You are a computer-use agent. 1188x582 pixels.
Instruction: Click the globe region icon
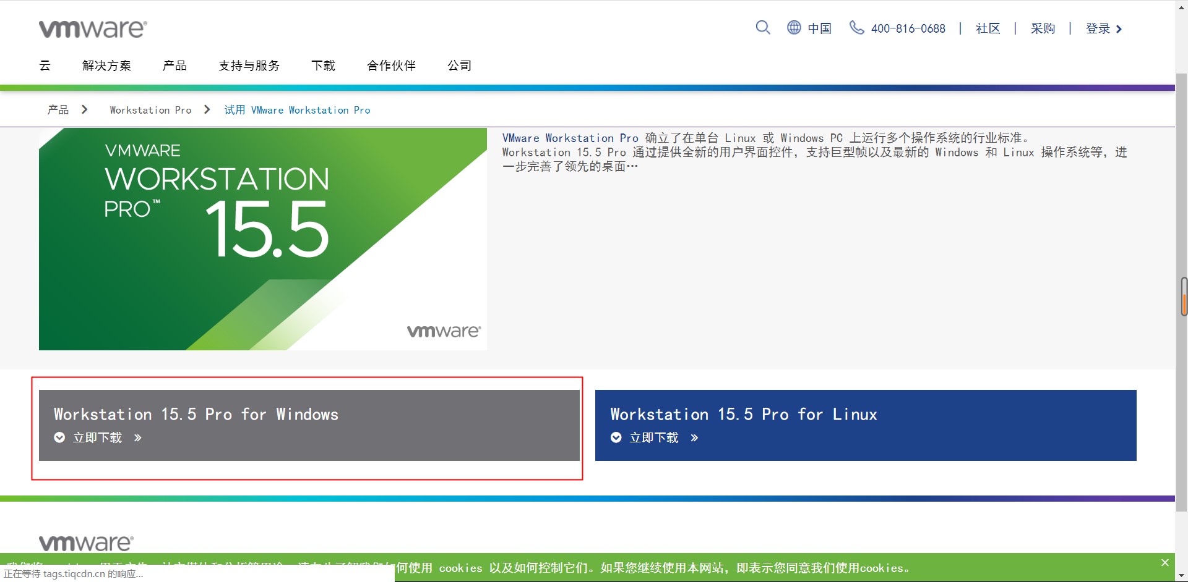point(794,28)
